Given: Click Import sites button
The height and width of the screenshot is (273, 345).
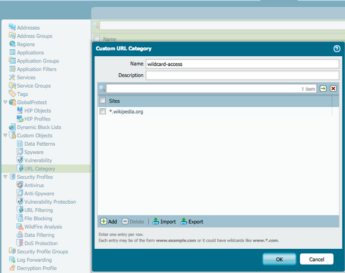Looking at the screenshot, I should 164,222.
